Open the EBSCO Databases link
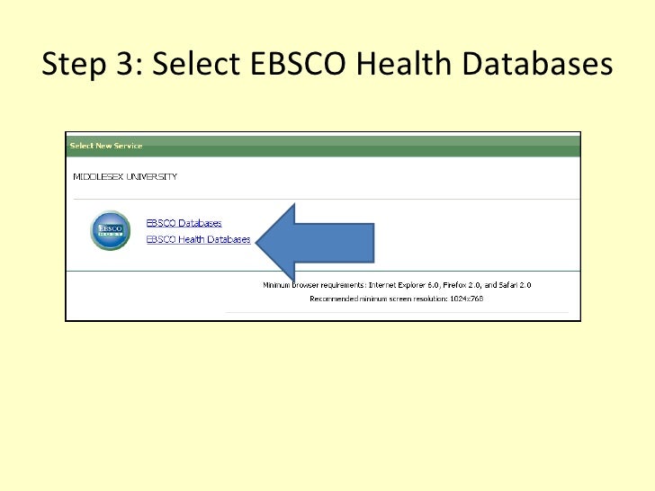The image size is (655, 491). click(x=184, y=223)
